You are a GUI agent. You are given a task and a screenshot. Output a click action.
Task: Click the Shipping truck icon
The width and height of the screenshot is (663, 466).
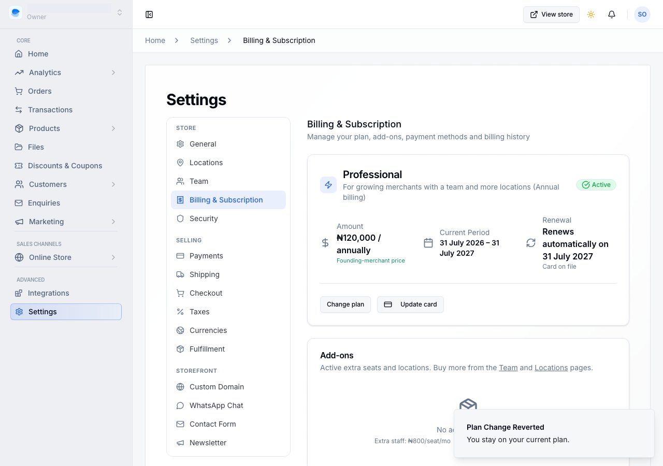click(x=180, y=274)
